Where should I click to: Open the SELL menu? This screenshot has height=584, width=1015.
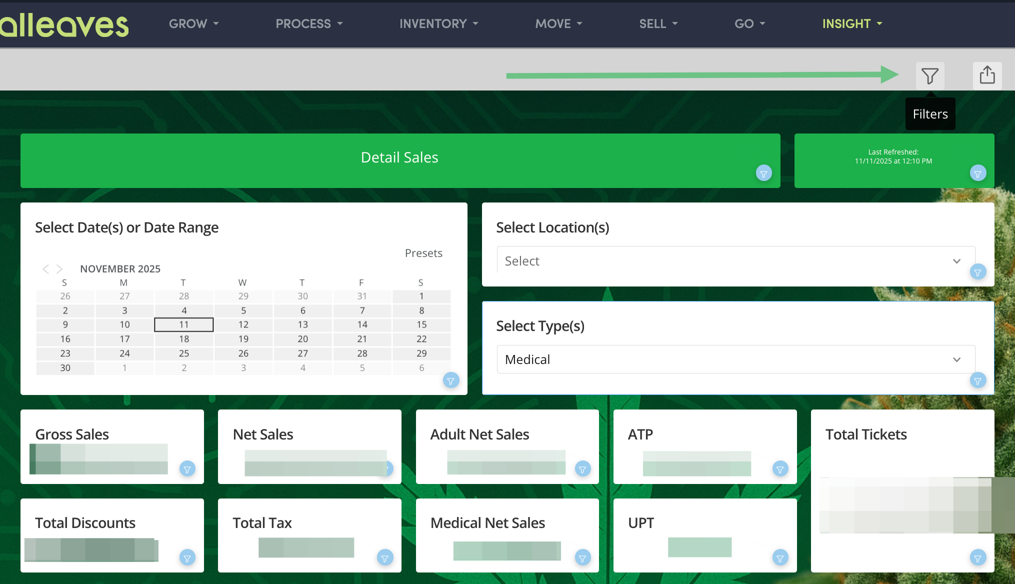click(x=658, y=23)
